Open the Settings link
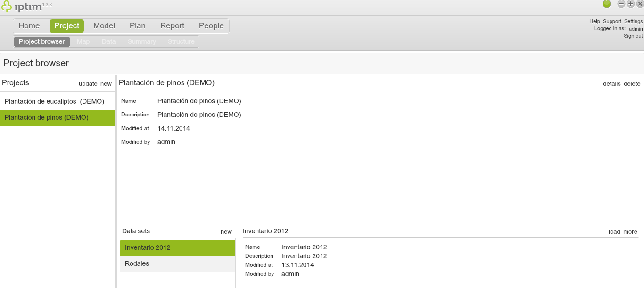This screenshot has width=644, height=288. click(x=633, y=21)
